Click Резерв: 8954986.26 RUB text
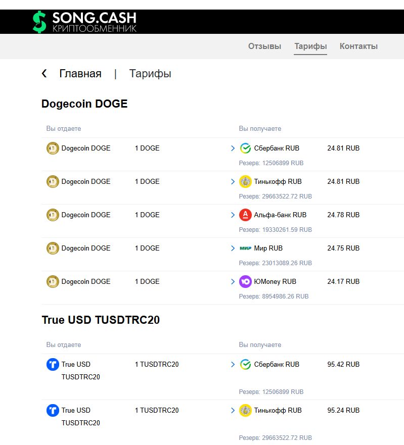404x445 pixels. pyautogui.click(x=274, y=296)
